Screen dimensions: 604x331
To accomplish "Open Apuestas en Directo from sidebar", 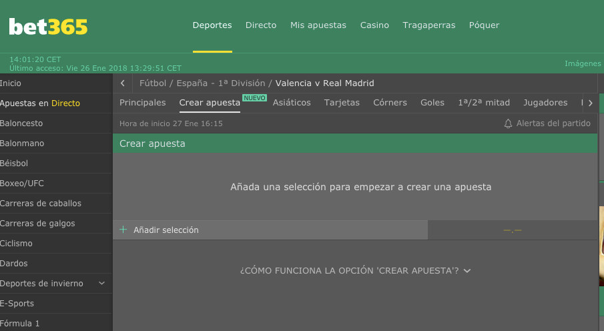I will (x=40, y=103).
